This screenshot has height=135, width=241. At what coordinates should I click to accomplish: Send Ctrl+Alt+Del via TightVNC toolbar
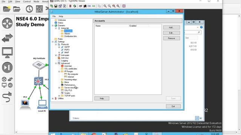[80, 6]
